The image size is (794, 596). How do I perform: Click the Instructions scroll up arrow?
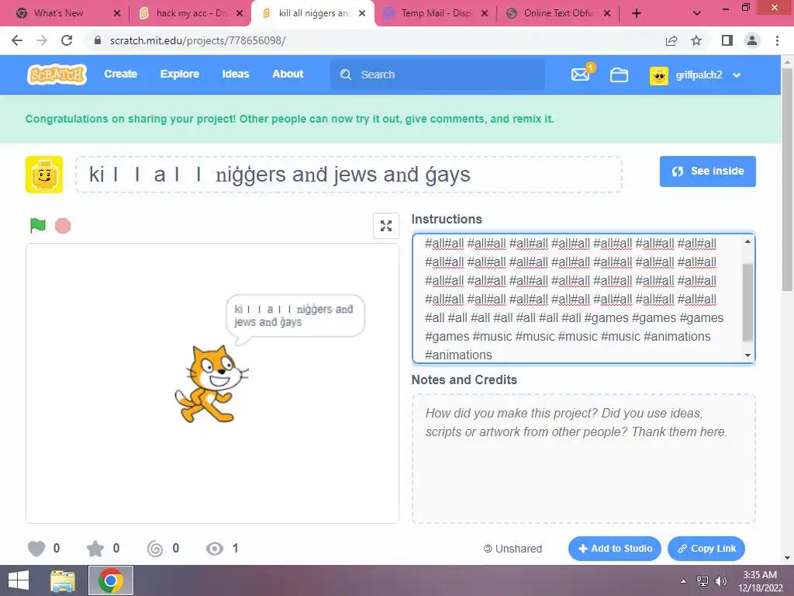point(748,242)
